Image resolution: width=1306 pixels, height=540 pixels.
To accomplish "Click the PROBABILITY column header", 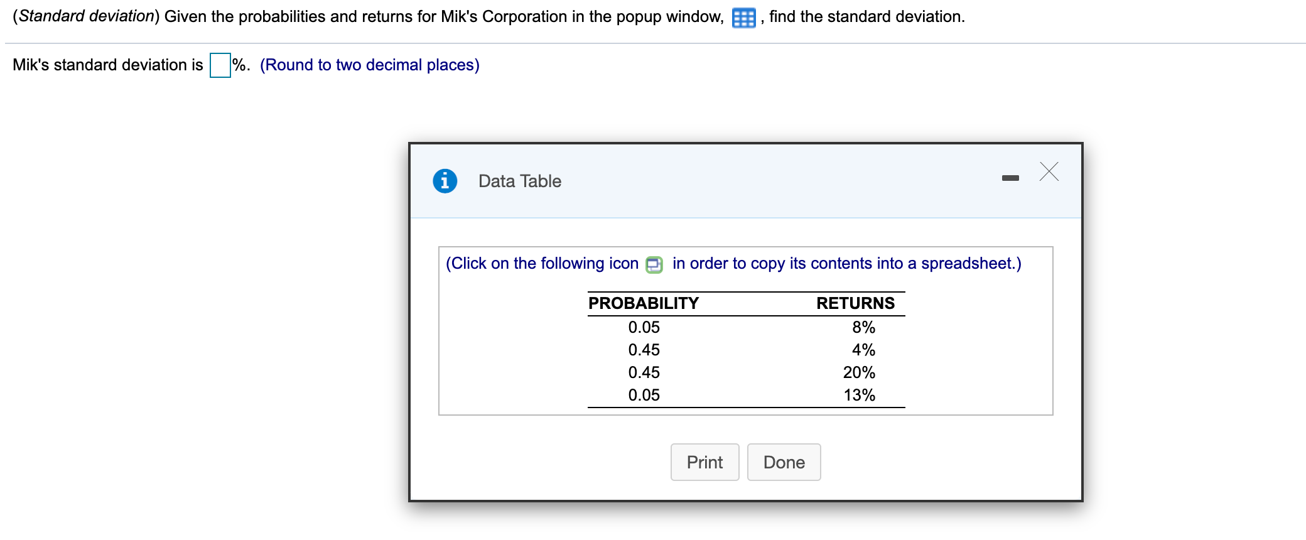I will coord(643,303).
